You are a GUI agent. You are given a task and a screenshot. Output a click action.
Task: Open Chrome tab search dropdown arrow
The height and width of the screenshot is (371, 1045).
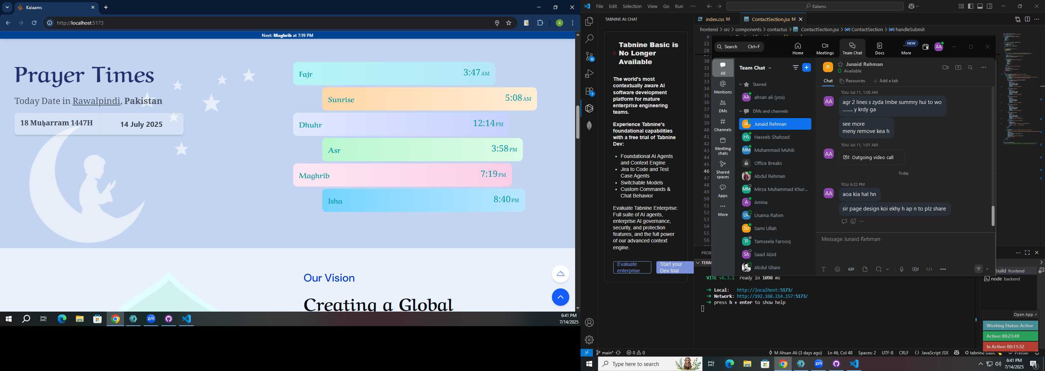7,7
